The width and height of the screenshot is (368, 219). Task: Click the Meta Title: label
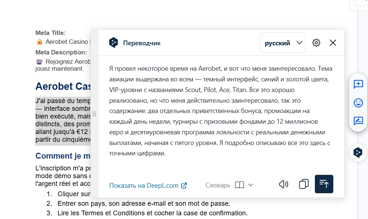point(51,33)
